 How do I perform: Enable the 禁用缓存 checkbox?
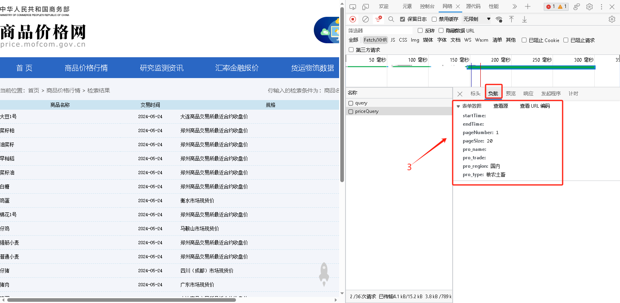(x=435, y=19)
